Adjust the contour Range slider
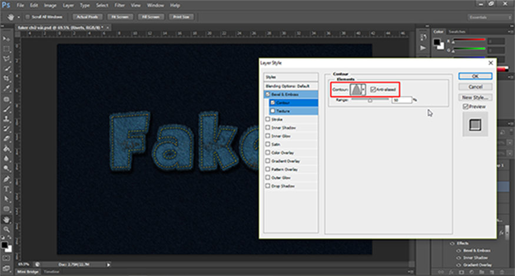 370,101
